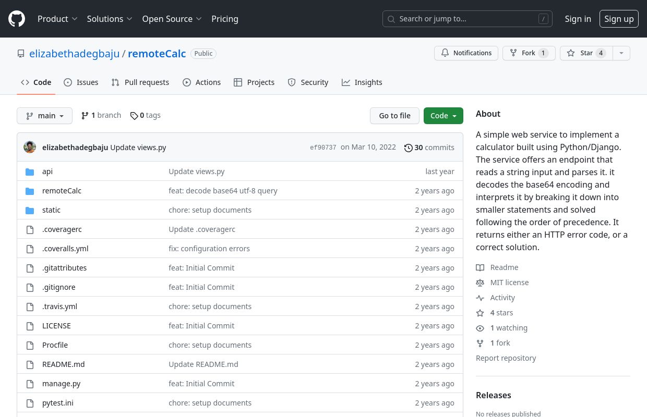Open the manage.py file name

coord(62,384)
